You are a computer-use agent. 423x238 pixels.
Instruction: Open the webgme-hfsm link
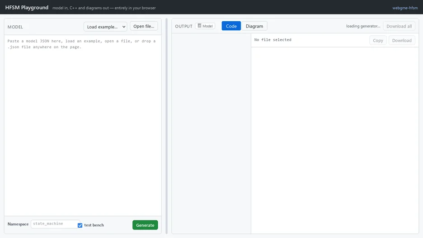[405, 8]
